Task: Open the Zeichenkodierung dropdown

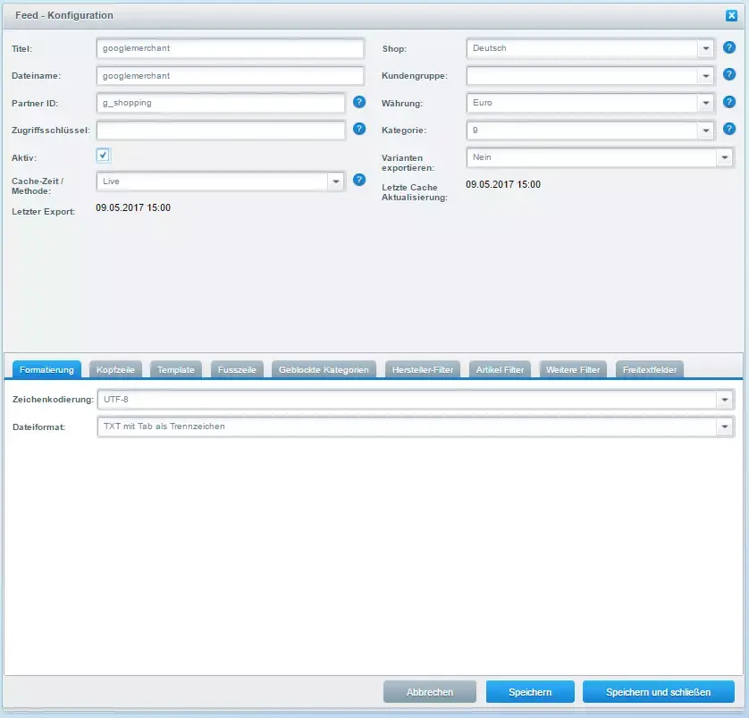Action: coord(724,400)
